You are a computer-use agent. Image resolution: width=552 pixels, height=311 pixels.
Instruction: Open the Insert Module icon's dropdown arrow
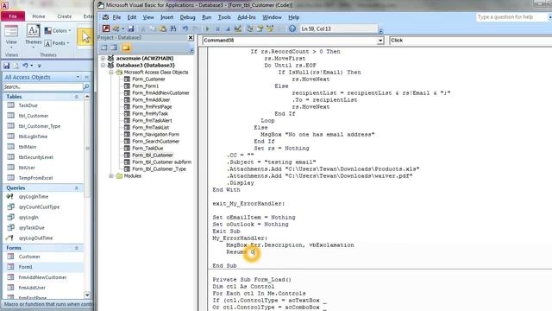(x=122, y=29)
